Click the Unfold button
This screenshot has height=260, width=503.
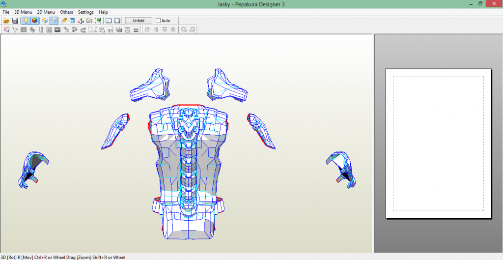(x=139, y=21)
